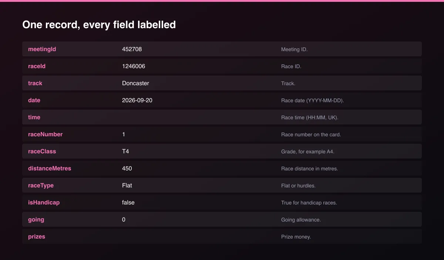This screenshot has width=444, height=260.
Task: Select the meetingId field name
Action: pyautogui.click(x=42, y=49)
